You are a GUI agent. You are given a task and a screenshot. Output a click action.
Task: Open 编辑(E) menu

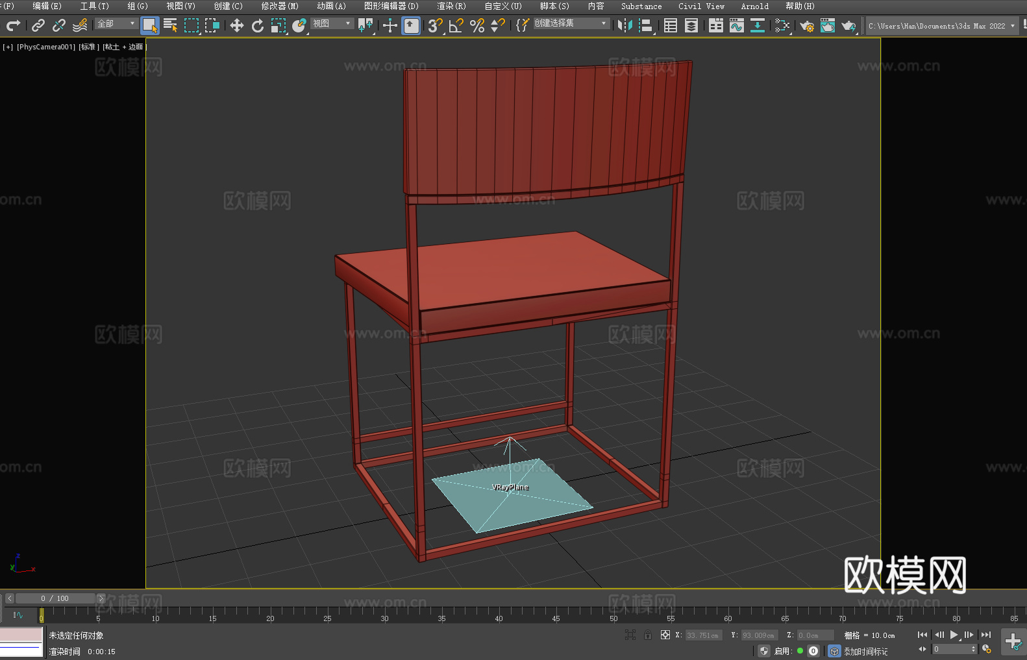(47, 6)
